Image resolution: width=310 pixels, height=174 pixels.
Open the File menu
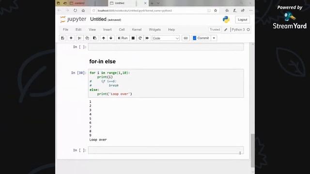65,29
